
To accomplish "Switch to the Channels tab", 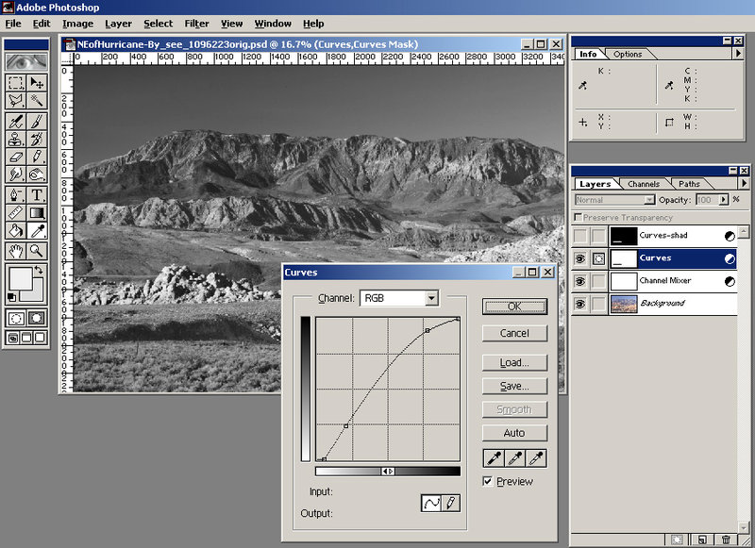I will tap(644, 184).
